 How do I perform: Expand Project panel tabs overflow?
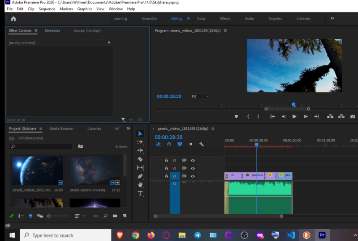coord(128,129)
